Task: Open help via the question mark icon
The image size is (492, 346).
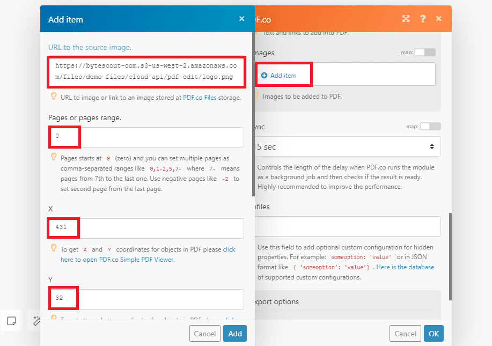Action: [423, 19]
